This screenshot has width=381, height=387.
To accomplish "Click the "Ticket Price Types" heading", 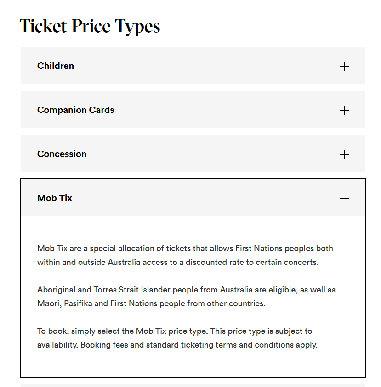I will tap(90, 26).
